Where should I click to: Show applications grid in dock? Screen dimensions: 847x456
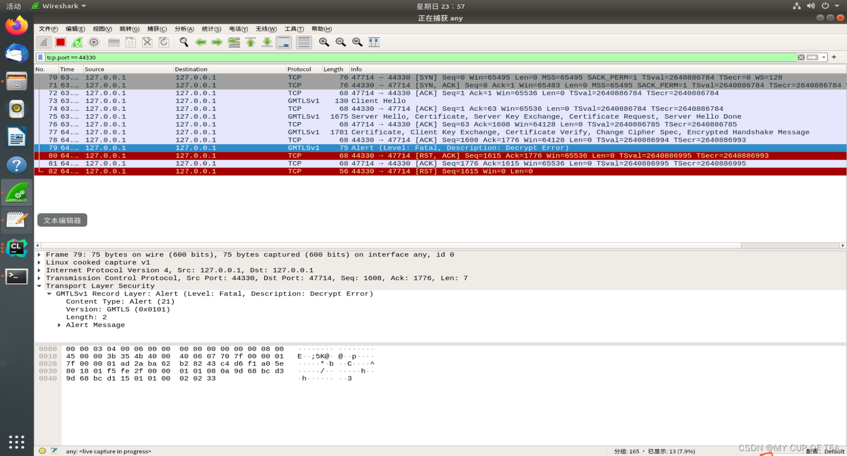[17, 442]
